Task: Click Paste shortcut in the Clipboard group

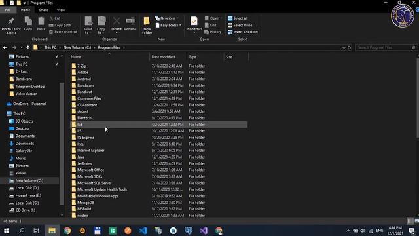Action: (x=64, y=32)
